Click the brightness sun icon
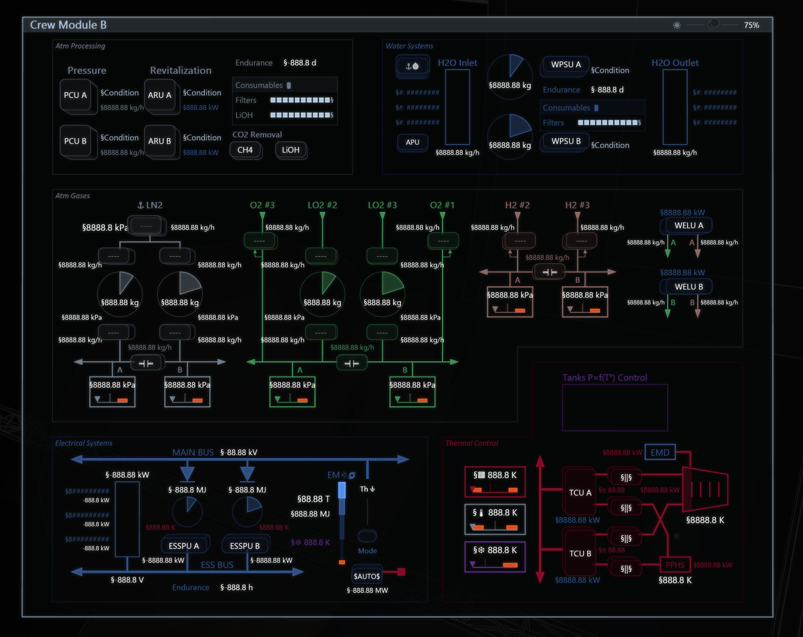 coord(677,25)
